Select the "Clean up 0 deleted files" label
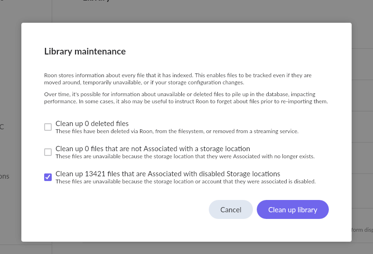 point(92,124)
